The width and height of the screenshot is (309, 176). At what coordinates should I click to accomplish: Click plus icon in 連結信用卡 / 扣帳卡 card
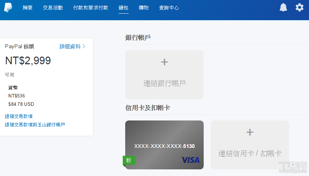tap(250, 132)
